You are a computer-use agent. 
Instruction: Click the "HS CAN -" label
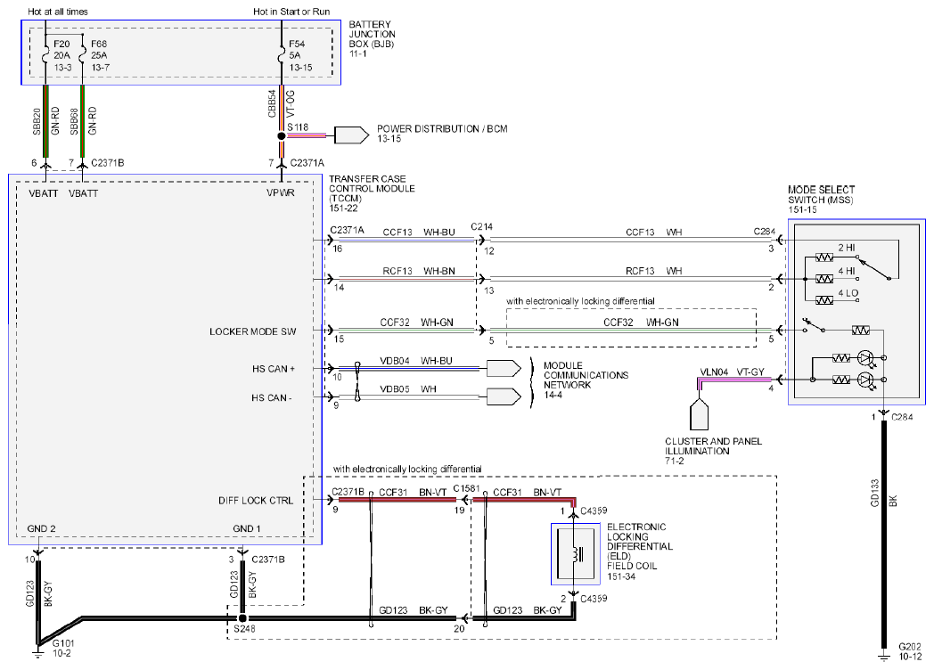point(271,398)
